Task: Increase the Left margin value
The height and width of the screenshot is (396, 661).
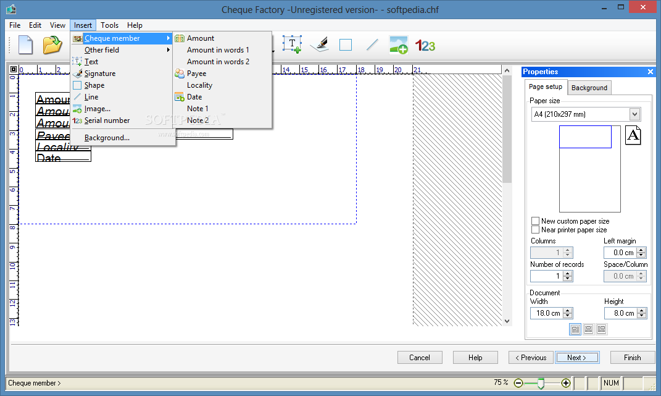Action: (641, 250)
